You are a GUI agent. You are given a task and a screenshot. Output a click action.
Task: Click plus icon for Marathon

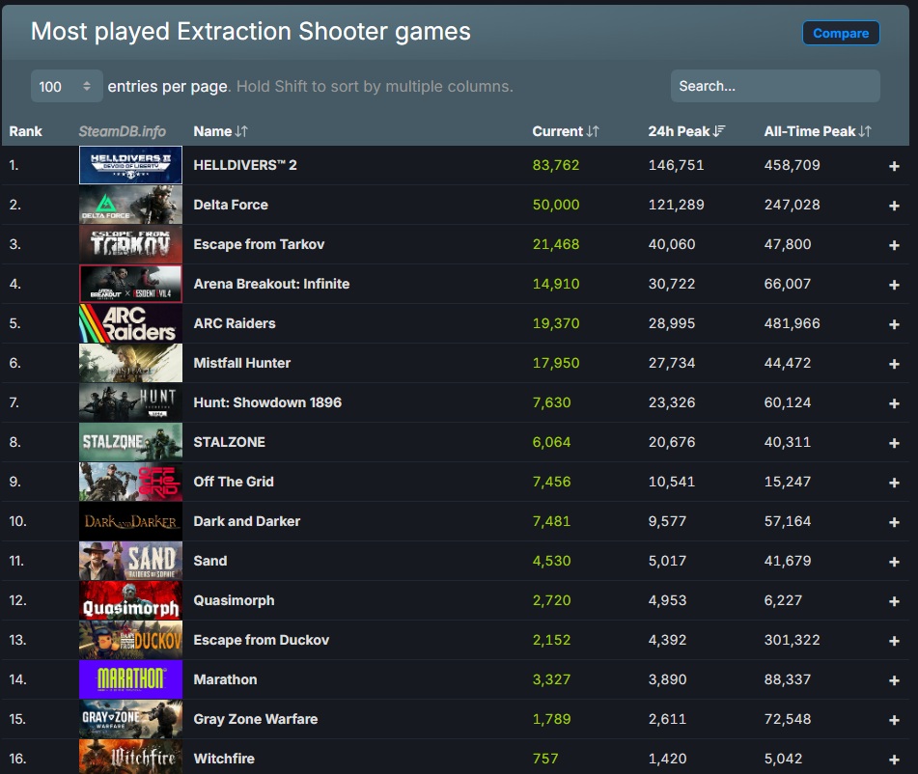894,680
